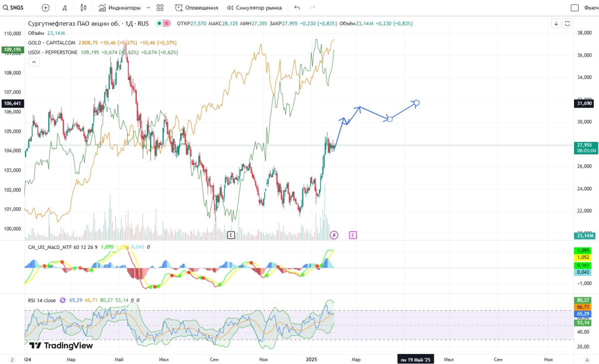Click RSI purple refresh icon
The height and width of the screenshot is (364, 599).
[63, 300]
